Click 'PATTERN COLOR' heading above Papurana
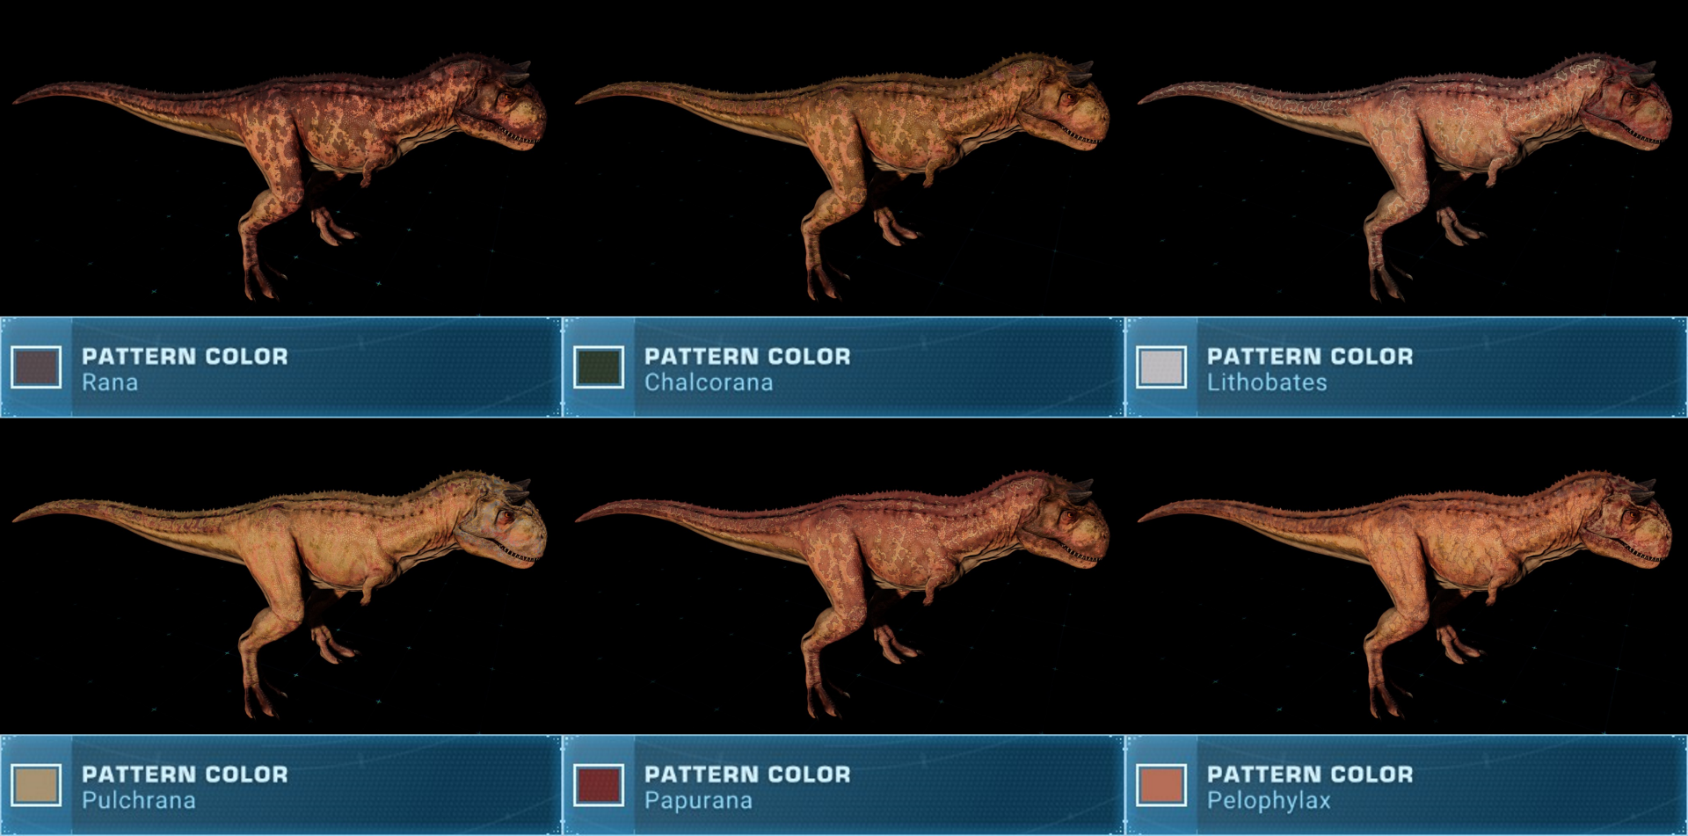The image size is (1688, 836). (x=747, y=774)
